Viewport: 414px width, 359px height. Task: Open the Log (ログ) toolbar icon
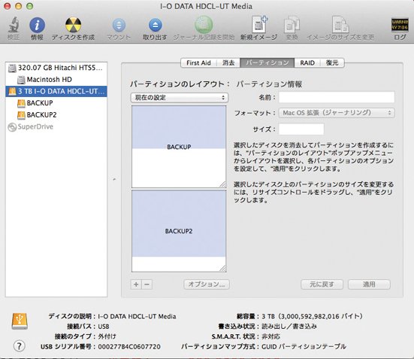pos(400,25)
